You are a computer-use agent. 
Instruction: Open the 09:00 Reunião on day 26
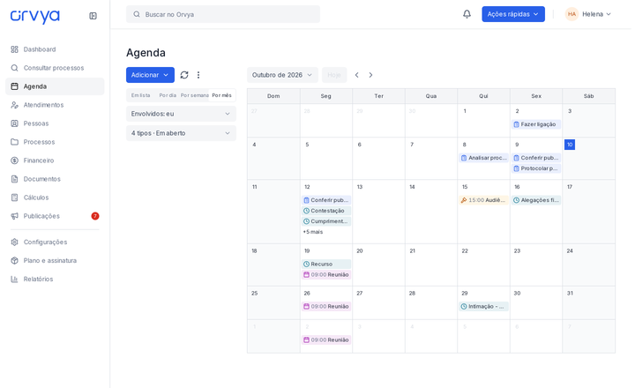(x=326, y=307)
